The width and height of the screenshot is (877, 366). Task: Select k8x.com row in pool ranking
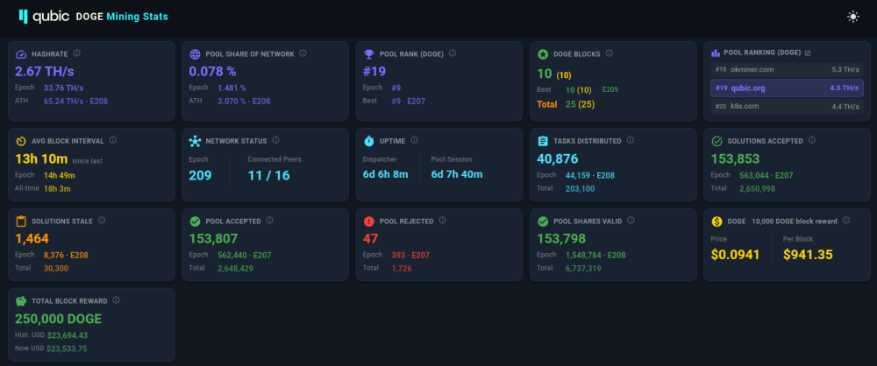[787, 106]
